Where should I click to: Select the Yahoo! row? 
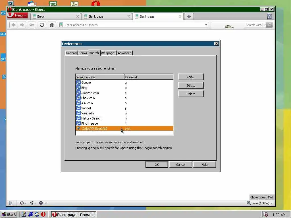[x=124, y=108]
